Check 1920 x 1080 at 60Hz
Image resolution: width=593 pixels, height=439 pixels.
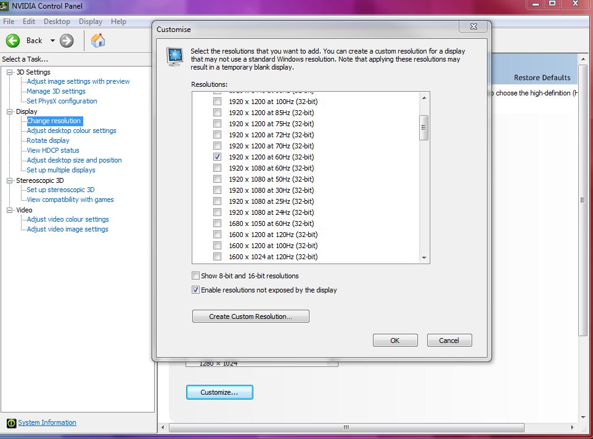tap(217, 167)
